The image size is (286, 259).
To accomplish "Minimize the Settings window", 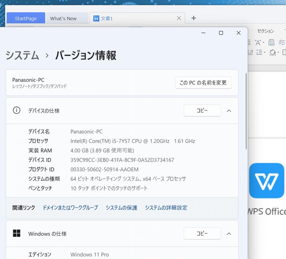I will pos(203,33).
